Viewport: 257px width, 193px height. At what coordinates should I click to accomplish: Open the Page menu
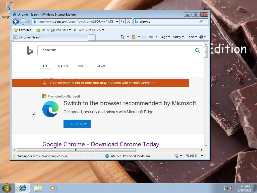click(x=165, y=37)
